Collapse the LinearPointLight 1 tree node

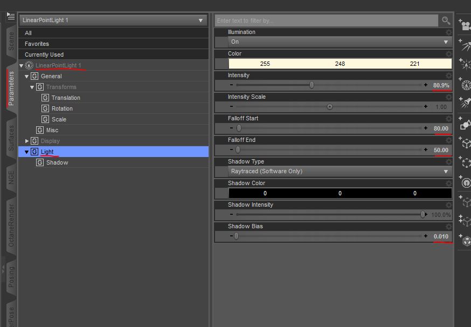22,66
